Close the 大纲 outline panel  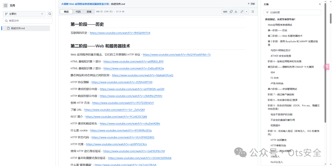(320, 4)
